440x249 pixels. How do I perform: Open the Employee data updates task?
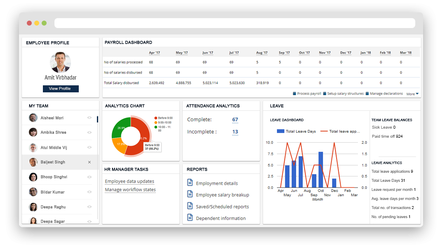coord(129,181)
